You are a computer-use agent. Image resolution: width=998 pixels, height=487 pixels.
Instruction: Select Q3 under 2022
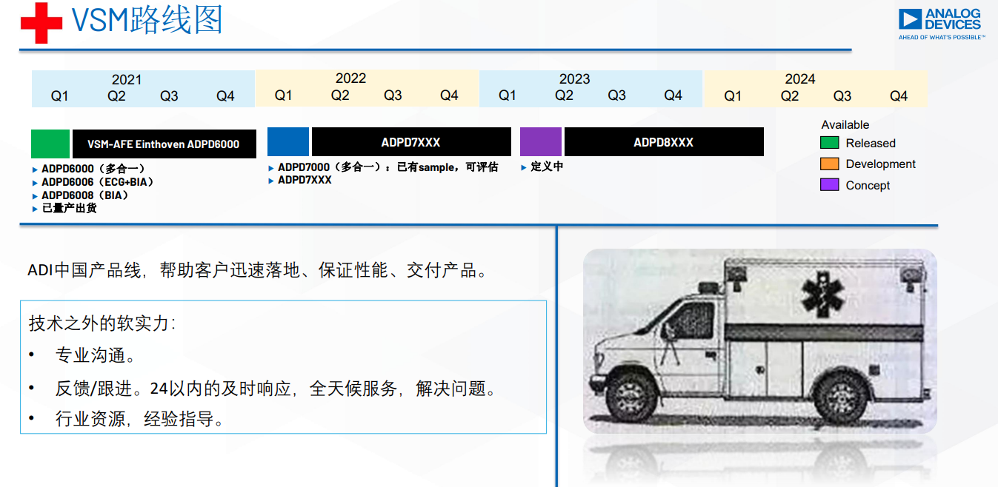393,95
